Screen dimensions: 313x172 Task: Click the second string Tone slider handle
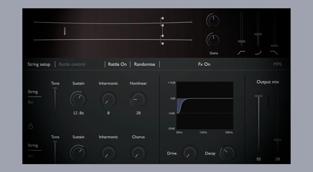click(55, 142)
